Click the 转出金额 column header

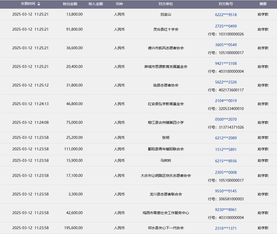(70, 4)
